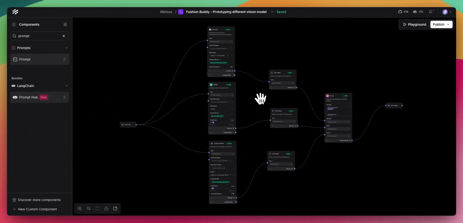Open notifications via the bell icon

431,11
